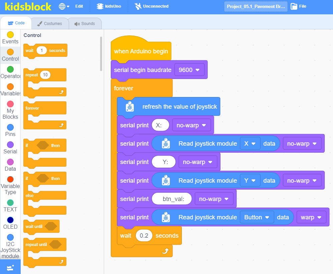
Task: Select the OLED category circle
Action: point(10,220)
